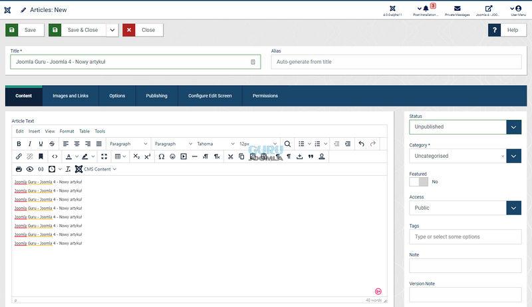Justify the text

(x=99, y=144)
